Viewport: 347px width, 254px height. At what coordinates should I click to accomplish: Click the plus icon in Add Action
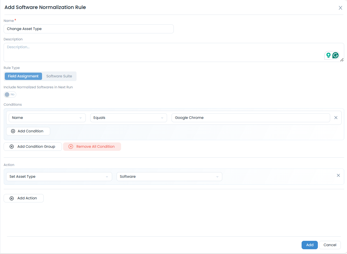(x=11, y=198)
